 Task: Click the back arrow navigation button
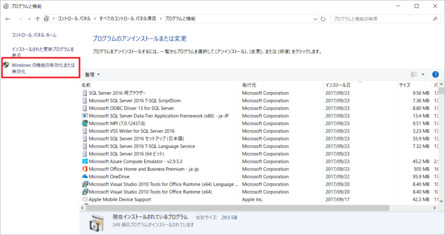coord(8,19)
